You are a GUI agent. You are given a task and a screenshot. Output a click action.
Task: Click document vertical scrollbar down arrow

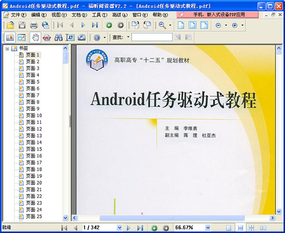point(279,211)
